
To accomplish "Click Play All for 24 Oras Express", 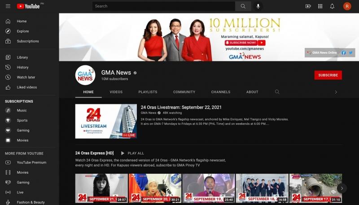I will click(132, 153).
